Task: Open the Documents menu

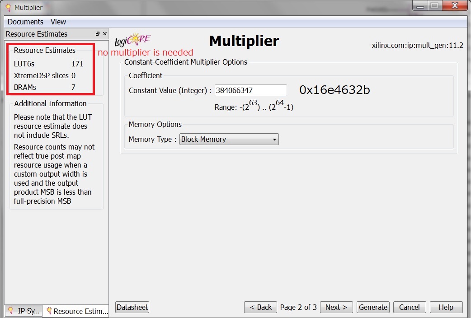Action: (x=25, y=22)
